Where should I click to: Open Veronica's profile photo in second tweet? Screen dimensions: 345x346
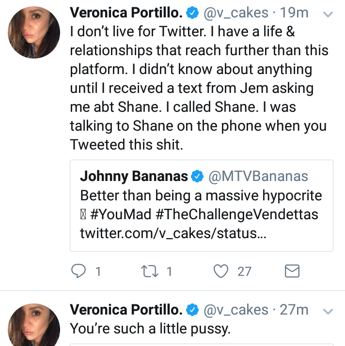click(34, 325)
